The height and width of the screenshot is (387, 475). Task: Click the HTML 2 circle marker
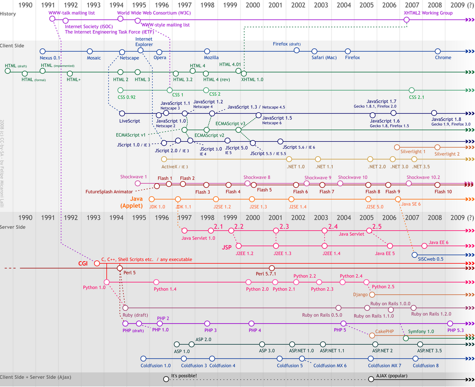coord(120,72)
